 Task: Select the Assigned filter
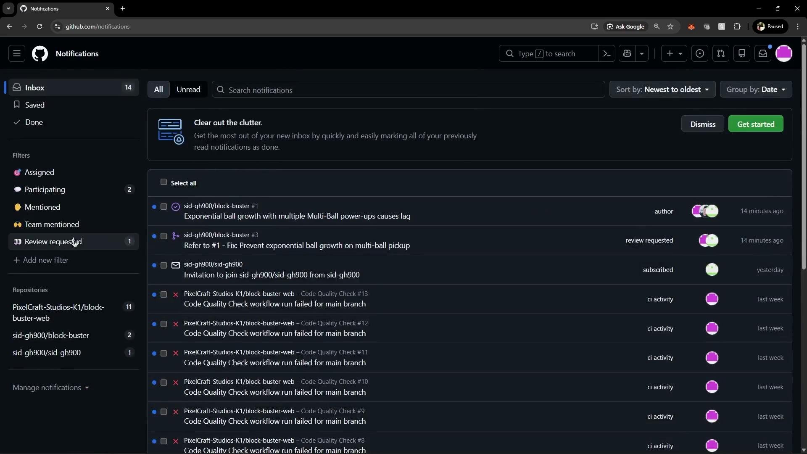pos(74,172)
